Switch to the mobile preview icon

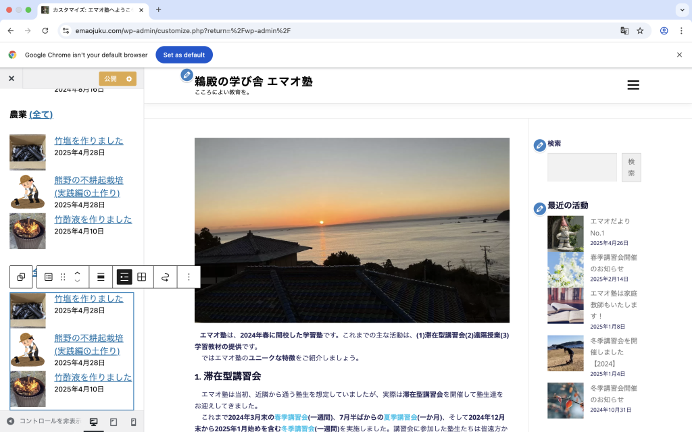[x=133, y=422]
